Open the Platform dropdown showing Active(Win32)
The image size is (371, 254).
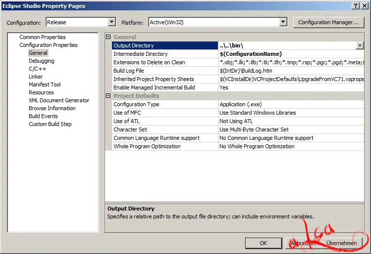click(218, 22)
